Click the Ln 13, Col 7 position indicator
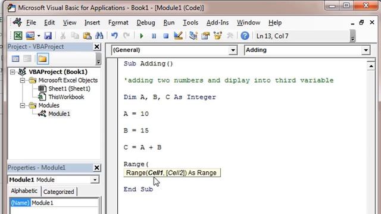 [x=273, y=36]
